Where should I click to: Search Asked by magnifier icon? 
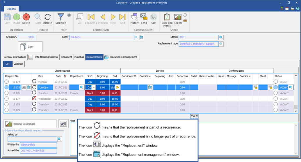point(60,139)
